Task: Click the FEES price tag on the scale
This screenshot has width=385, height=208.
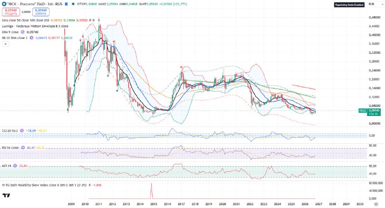Action: [362, 111]
